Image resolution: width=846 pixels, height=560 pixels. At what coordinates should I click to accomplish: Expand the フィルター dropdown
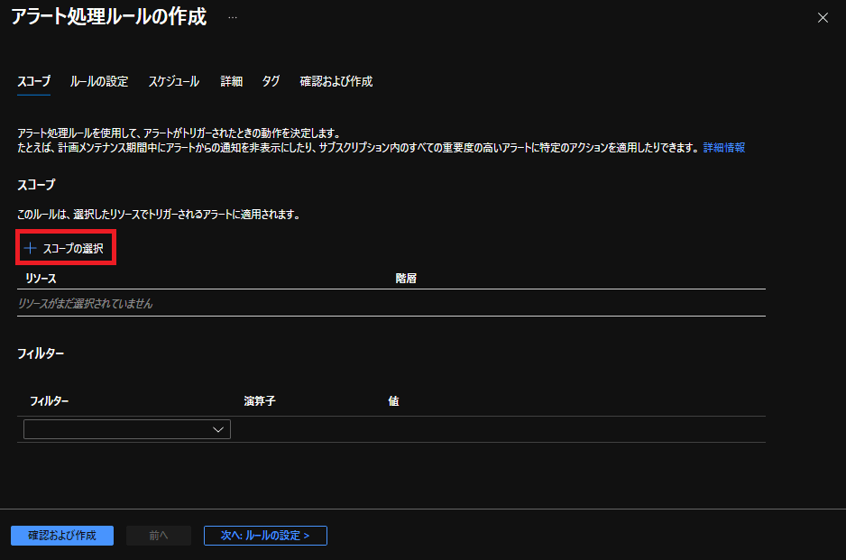(127, 429)
